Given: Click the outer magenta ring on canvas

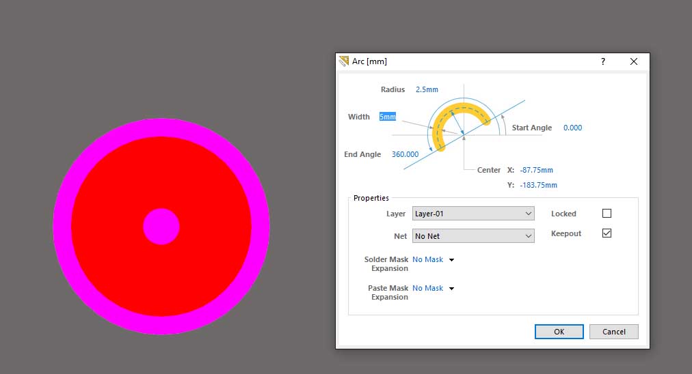Looking at the screenshot, I should pyautogui.click(x=161, y=127).
